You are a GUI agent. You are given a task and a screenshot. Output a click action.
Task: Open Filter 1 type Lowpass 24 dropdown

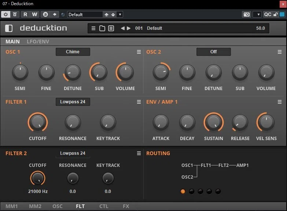73,102
